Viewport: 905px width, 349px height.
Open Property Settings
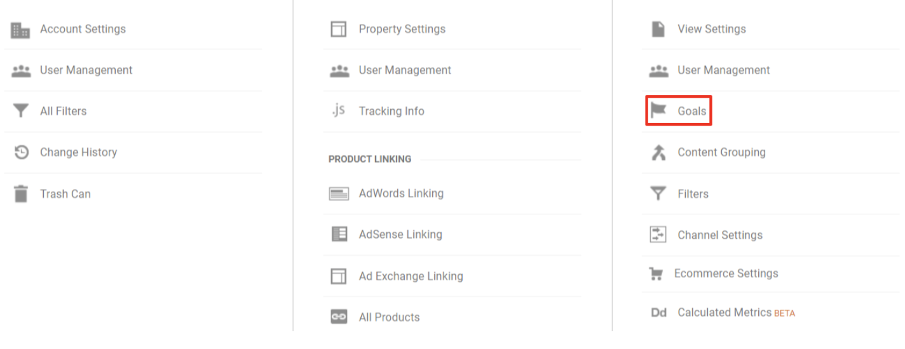tap(402, 29)
